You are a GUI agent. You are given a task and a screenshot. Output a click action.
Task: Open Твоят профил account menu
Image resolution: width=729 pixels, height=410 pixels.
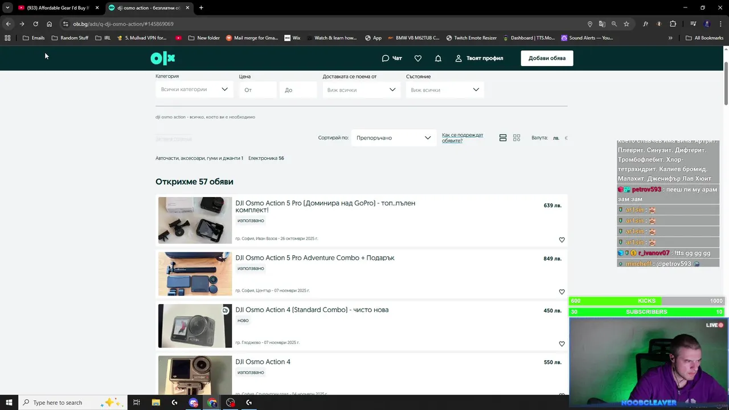tap(479, 58)
